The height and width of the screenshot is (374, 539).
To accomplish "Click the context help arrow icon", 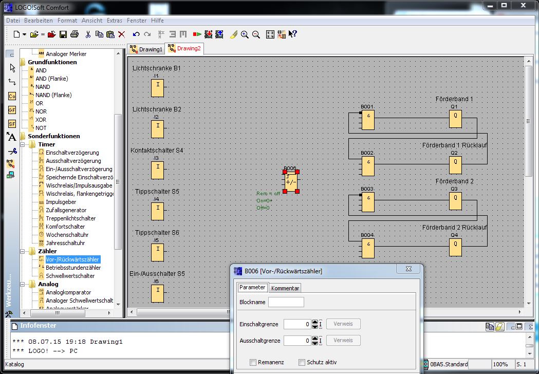I will click(x=293, y=34).
